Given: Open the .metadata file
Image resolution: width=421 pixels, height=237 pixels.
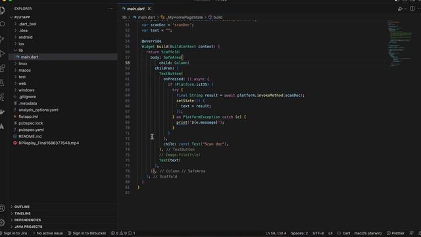Looking at the screenshot, I should (x=28, y=103).
